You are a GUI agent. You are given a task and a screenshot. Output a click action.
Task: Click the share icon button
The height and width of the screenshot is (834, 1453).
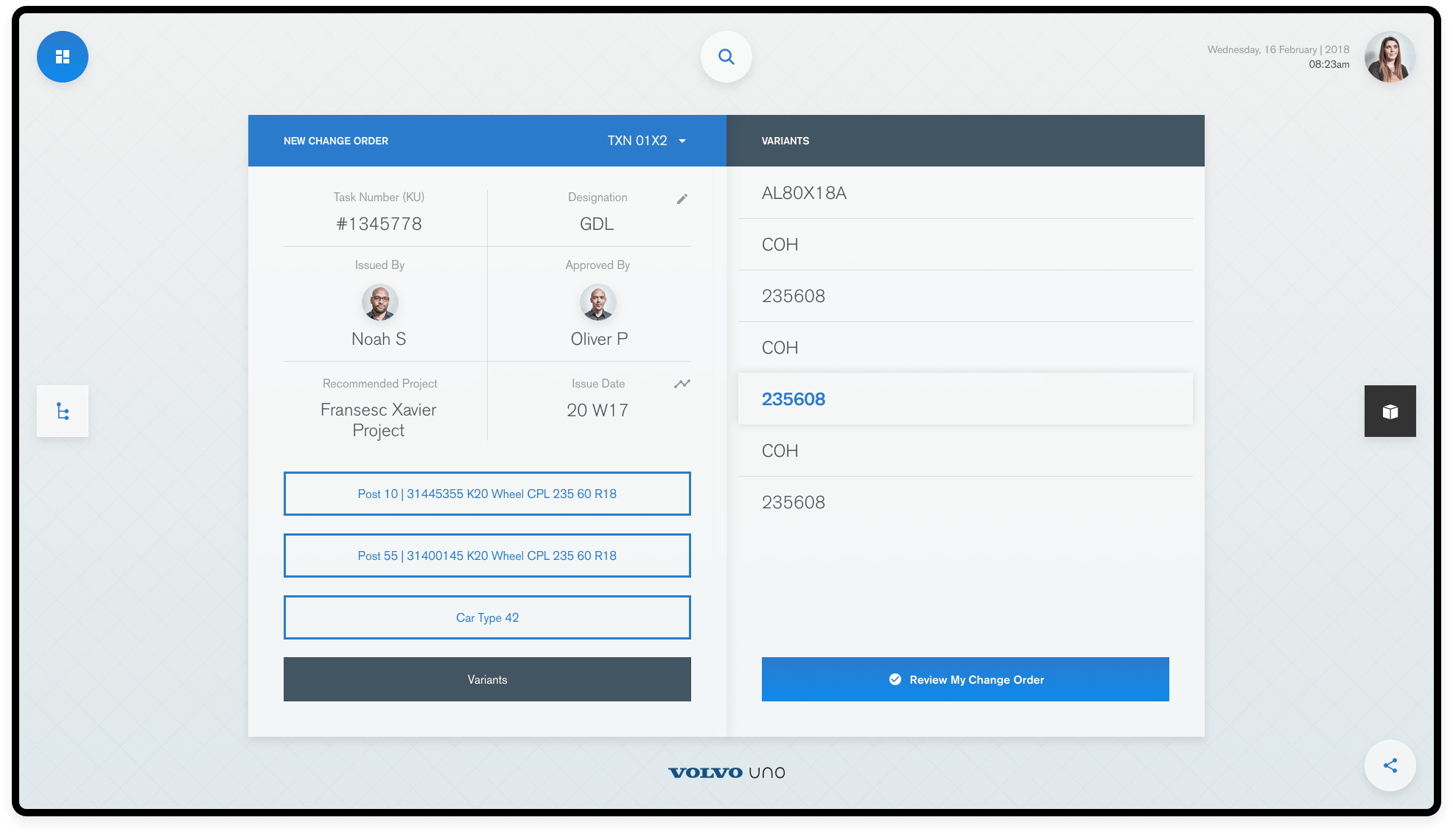tap(1390, 765)
